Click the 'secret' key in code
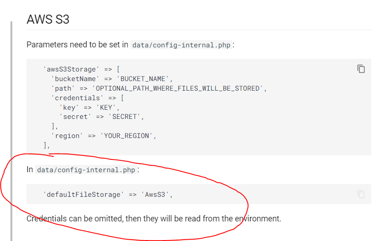This screenshot has width=379, height=241. coord(75,117)
